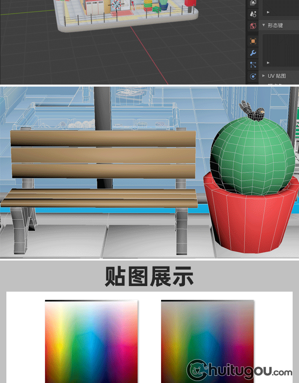Open the World properties globe tab

pyautogui.click(x=253, y=26)
